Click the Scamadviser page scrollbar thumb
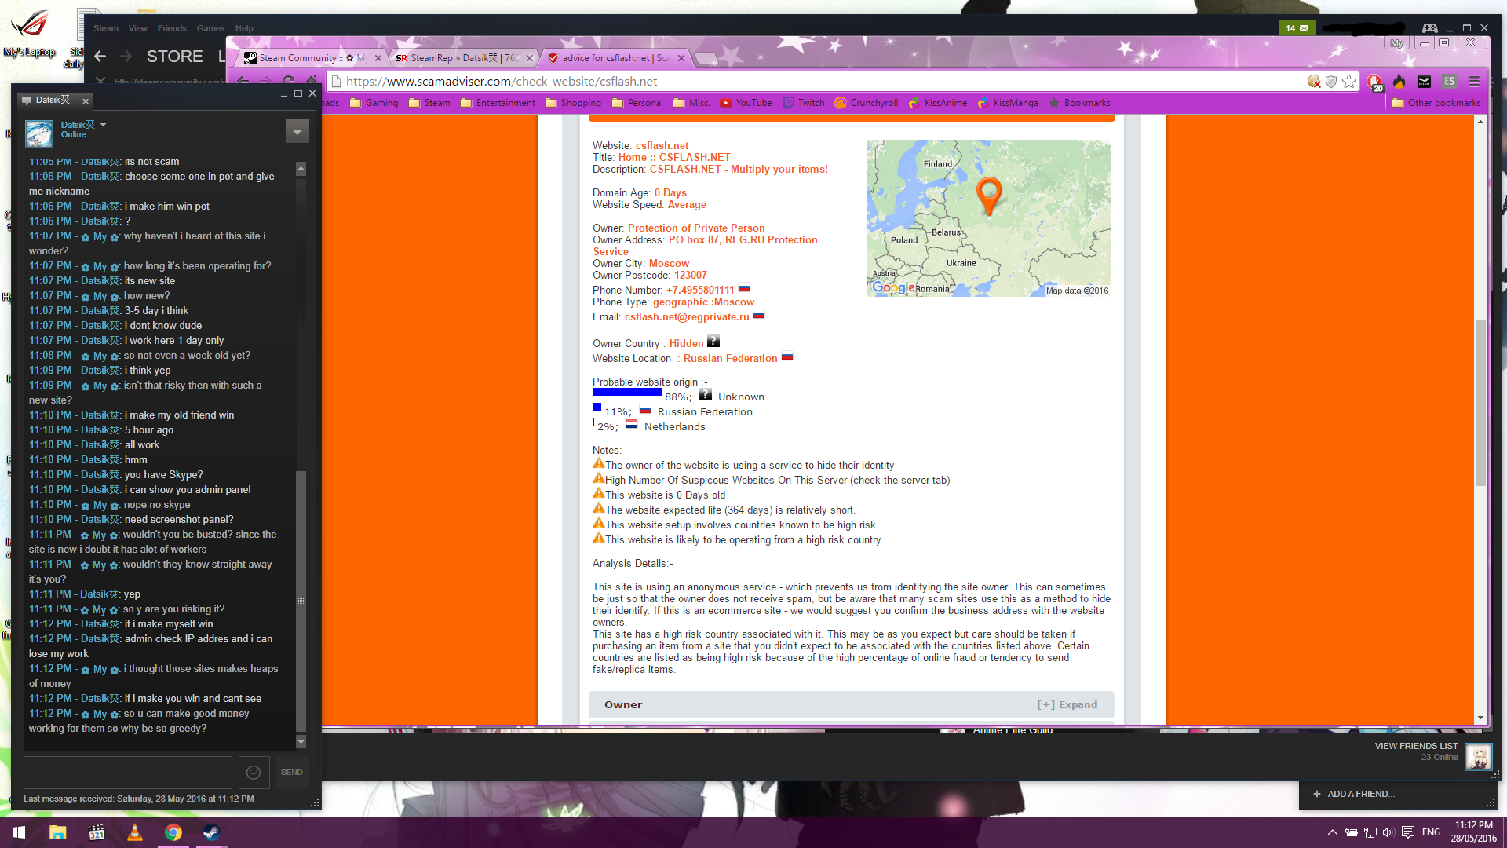Image resolution: width=1507 pixels, height=848 pixels. coord(1480,403)
